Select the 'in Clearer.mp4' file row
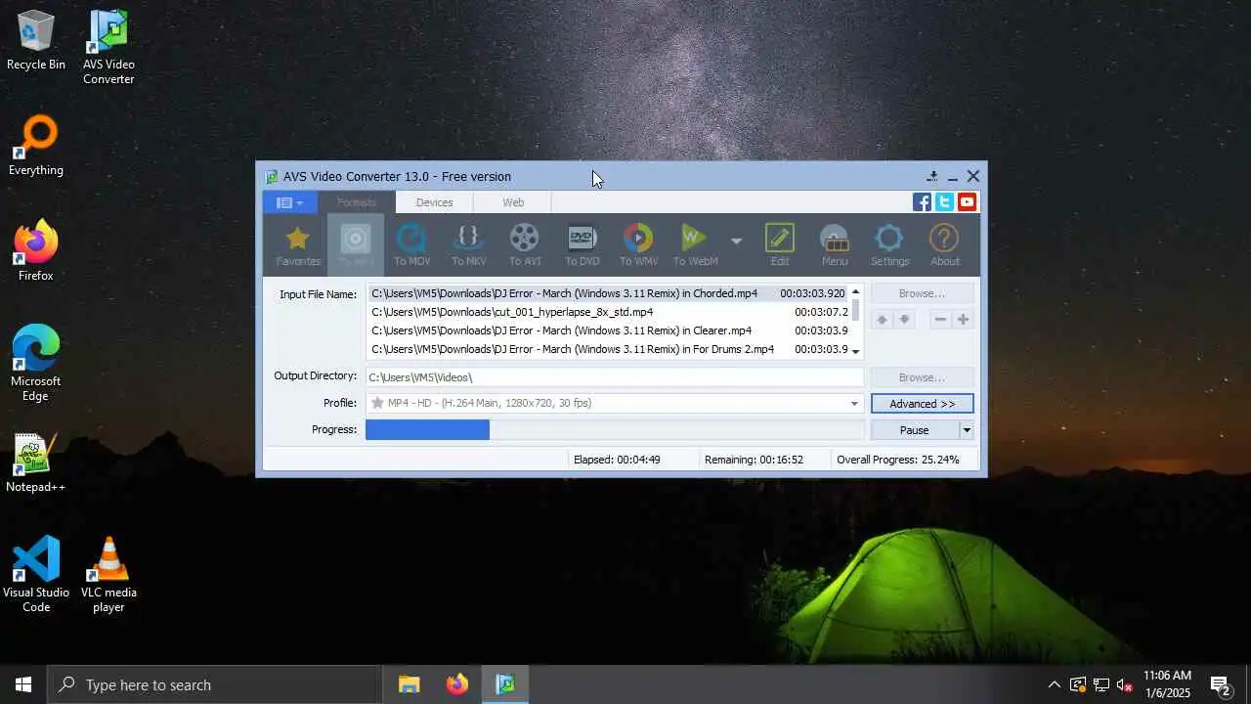Screen dimensions: 1251x704 point(608,330)
